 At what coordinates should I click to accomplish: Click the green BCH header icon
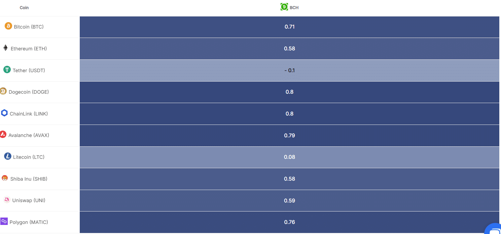coord(284,7)
